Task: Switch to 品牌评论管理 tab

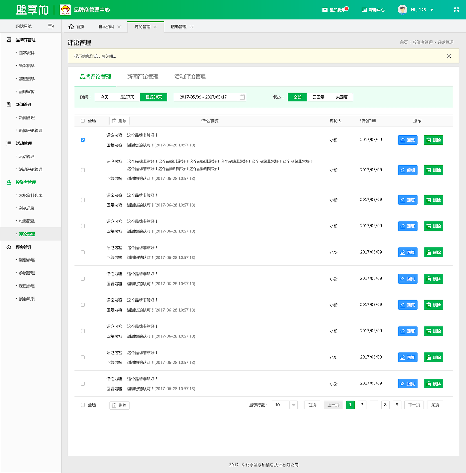Action: (95, 77)
